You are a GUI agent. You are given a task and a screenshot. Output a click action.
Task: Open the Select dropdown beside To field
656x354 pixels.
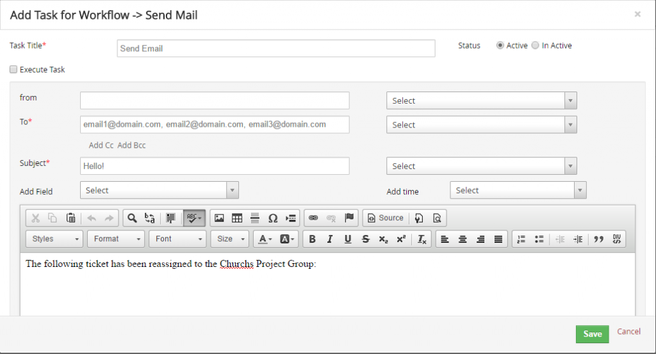tap(482, 125)
